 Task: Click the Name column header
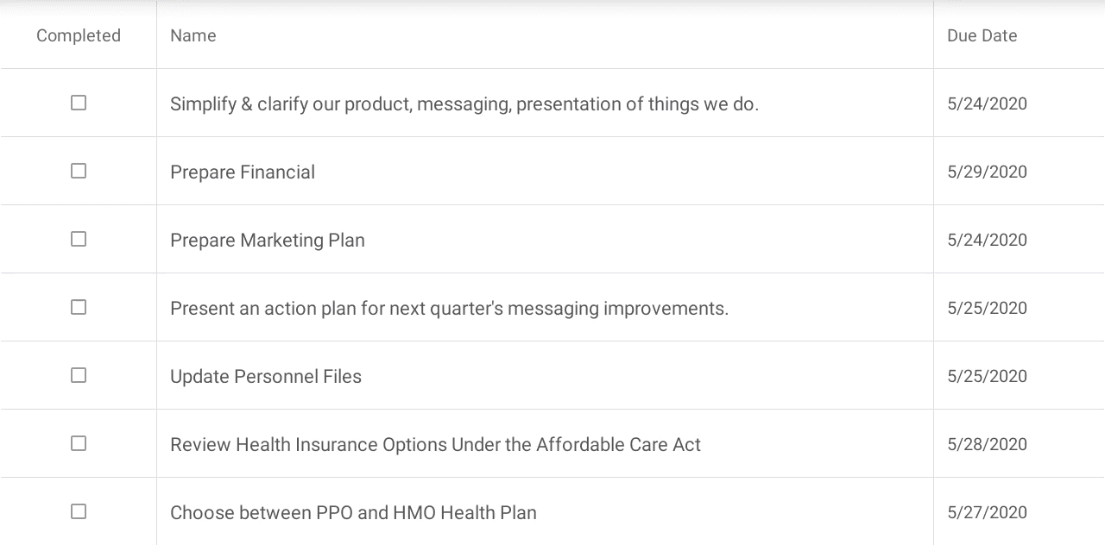[193, 35]
